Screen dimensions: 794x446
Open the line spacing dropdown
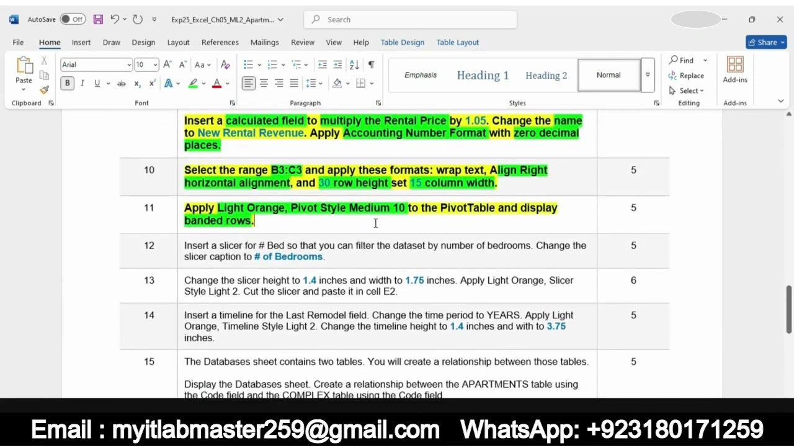(319, 83)
